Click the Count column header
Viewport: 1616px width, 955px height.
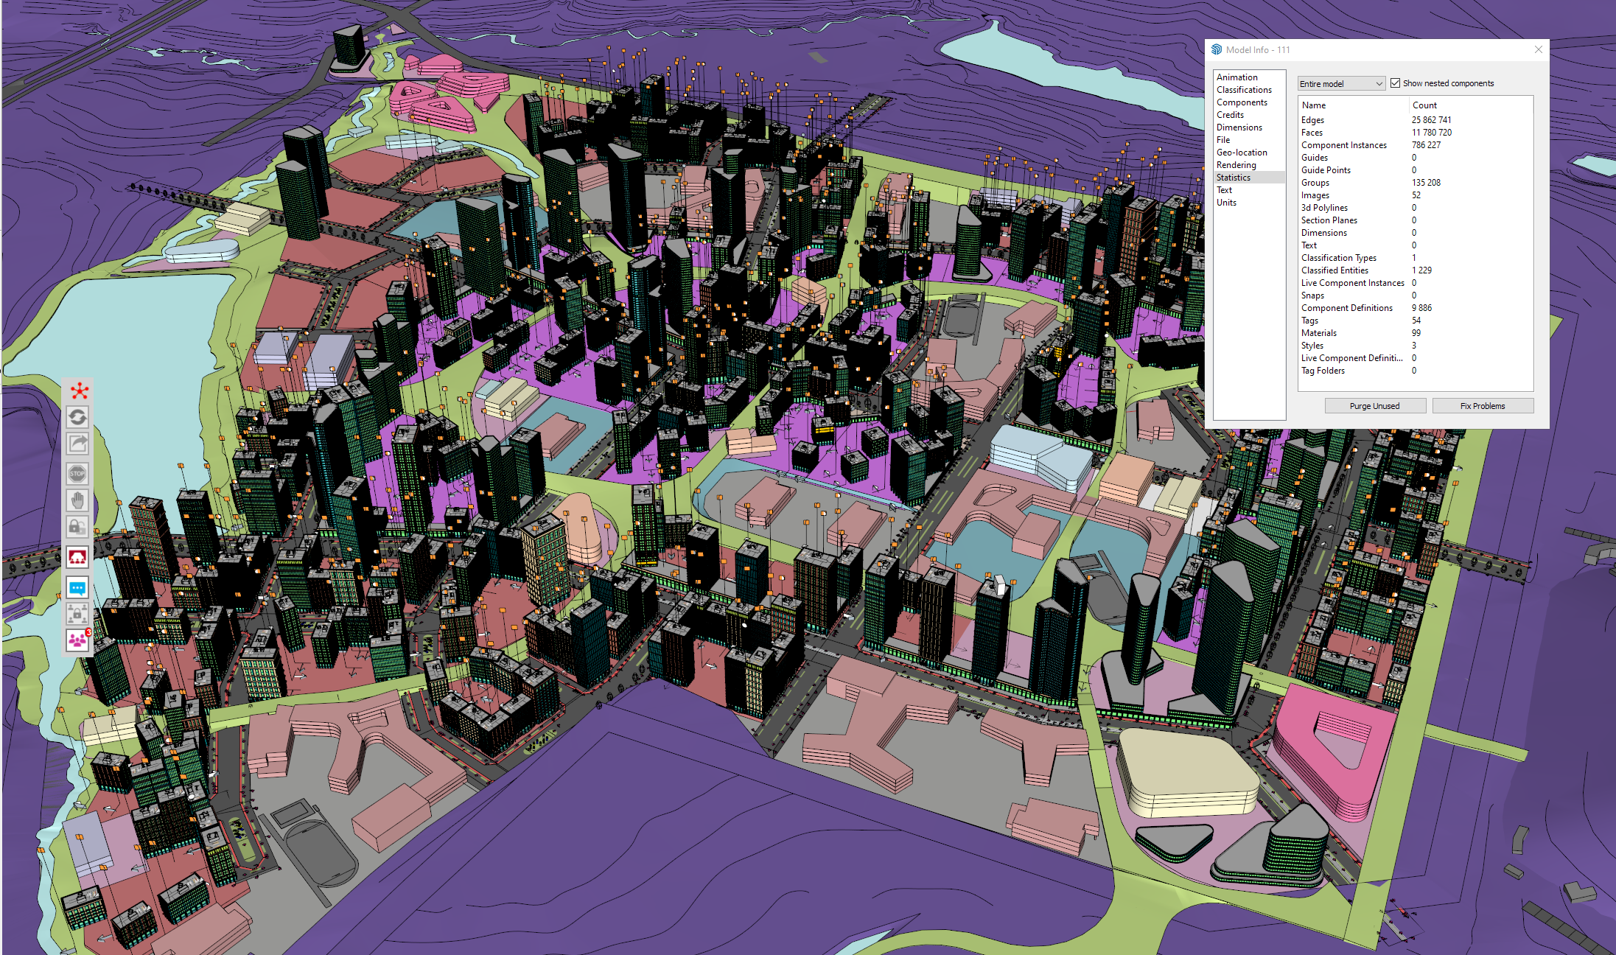(x=1424, y=105)
